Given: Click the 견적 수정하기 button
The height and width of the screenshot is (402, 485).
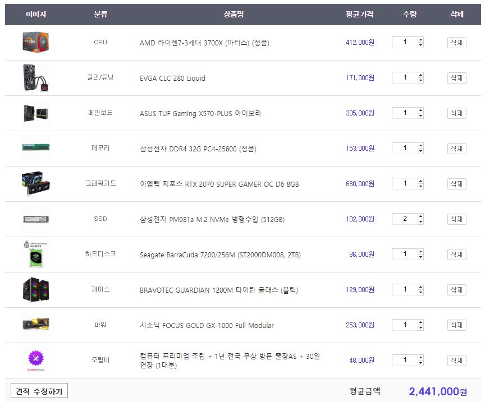Looking at the screenshot, I should tap(39, 391).
